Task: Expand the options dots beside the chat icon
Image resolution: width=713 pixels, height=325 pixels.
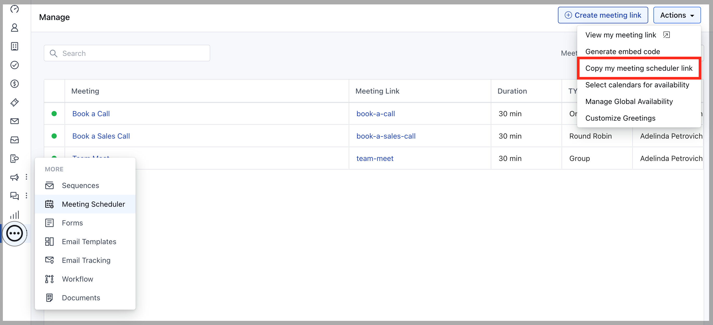Action: (x=26, y=196)
